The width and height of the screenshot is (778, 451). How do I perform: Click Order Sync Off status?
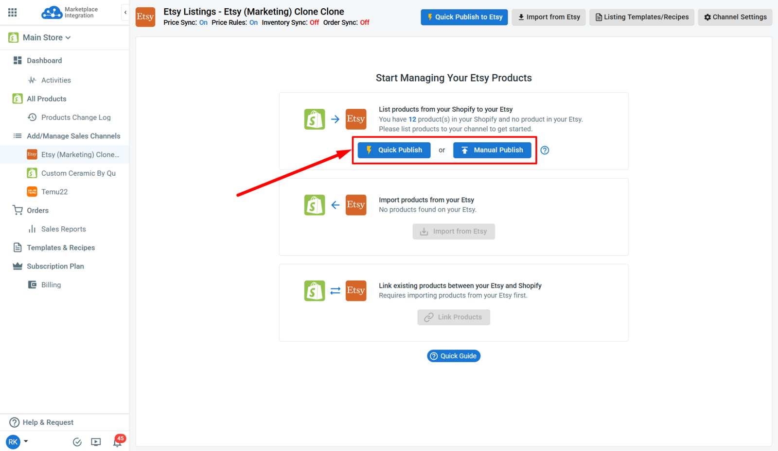(365, 22)
